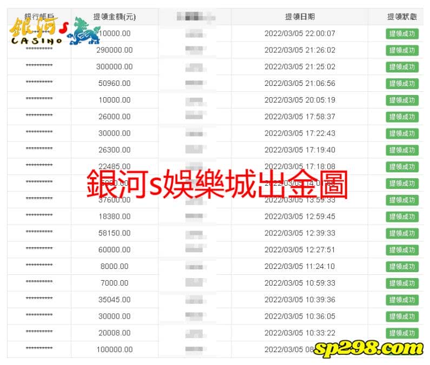Viewport: 430px width, 365px height.
Task: Click 提領成功 badge in the 26300.00 row
Action: coord(402,150)
